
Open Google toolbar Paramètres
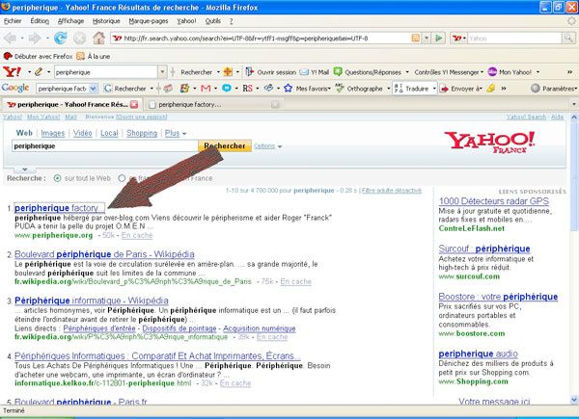[553, 89]
